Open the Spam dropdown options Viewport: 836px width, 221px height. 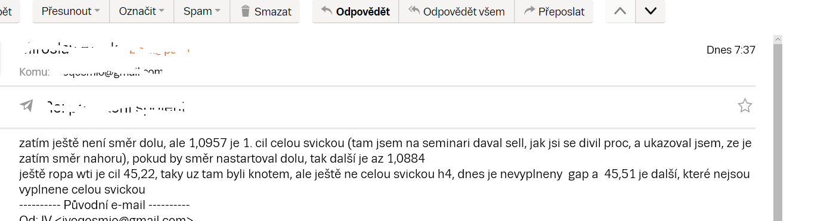point(202,11)
